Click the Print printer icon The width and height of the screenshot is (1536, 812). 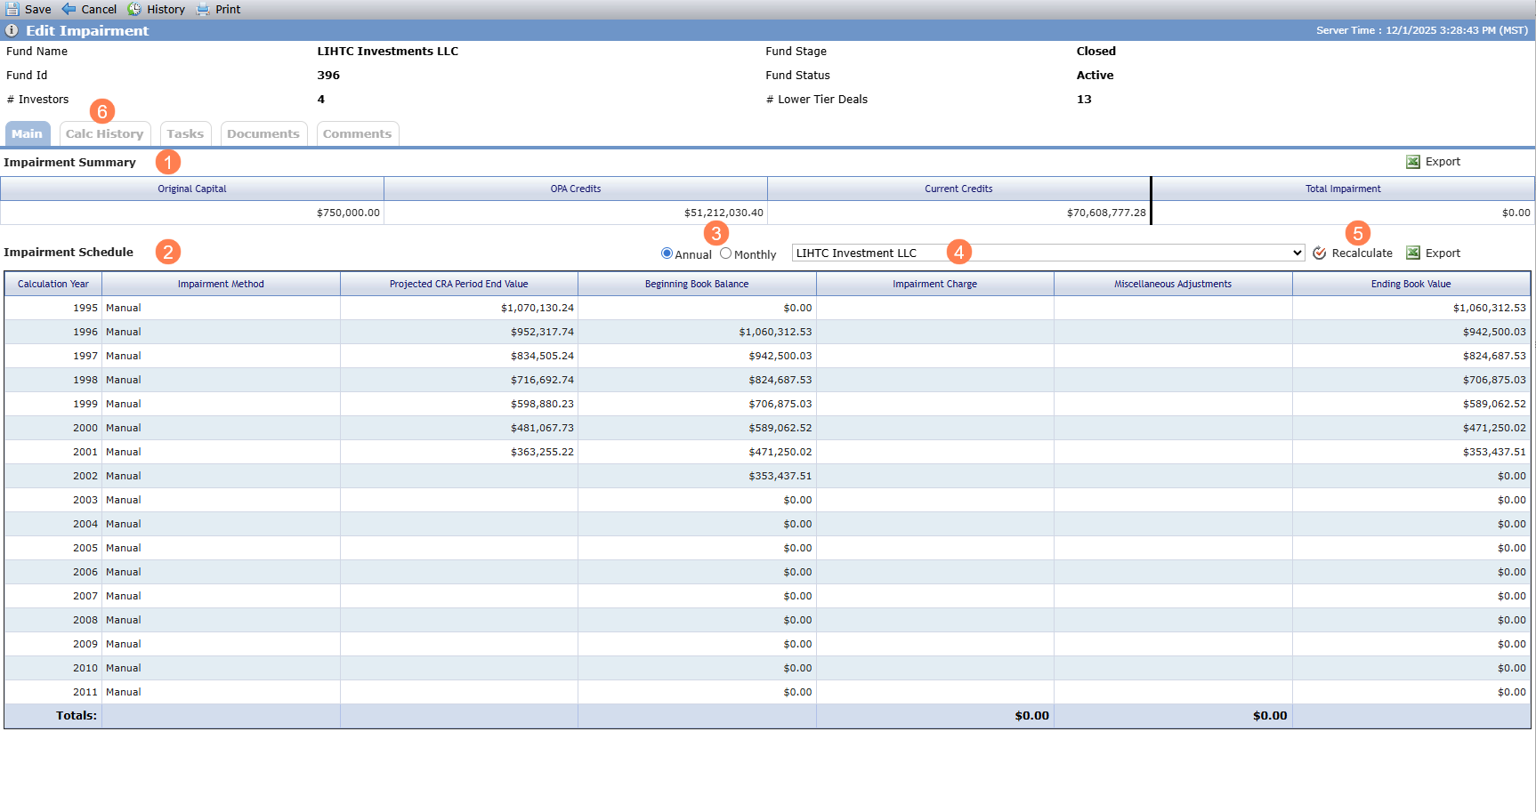(x=203, y=9)
